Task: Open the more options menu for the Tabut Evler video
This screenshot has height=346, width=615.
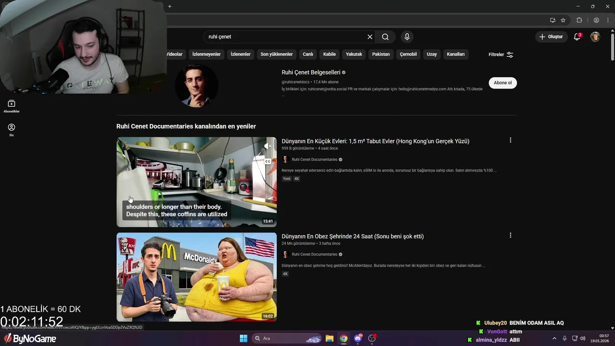Action: click(510, 140)
